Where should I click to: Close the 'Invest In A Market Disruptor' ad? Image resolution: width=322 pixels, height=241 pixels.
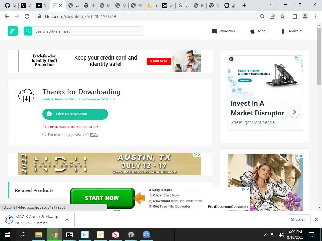click(x=301, y=58)
